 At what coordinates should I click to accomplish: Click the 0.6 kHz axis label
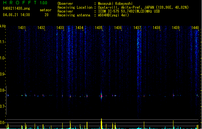coord(3,123)
